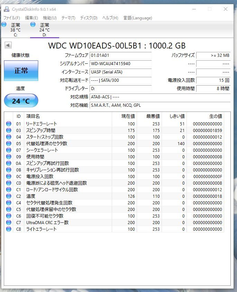This screenshot has width=237, height=292.
Task: Click status orb for UltraDMA CRC エラー数 row
Action: pyautogui.click(x=9, y=222)
